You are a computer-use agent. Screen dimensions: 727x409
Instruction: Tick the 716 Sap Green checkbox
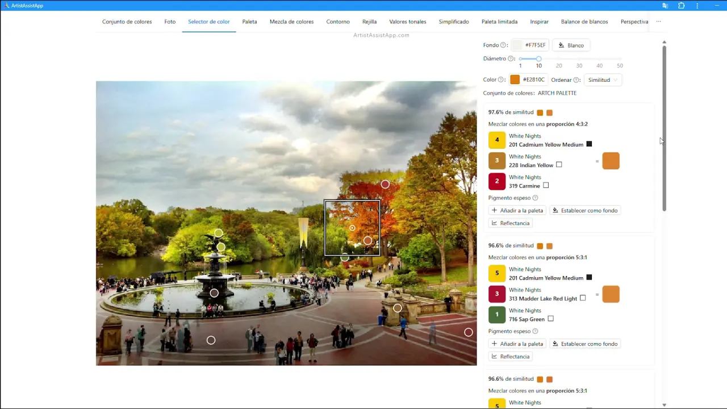click(x=550, y=319)
